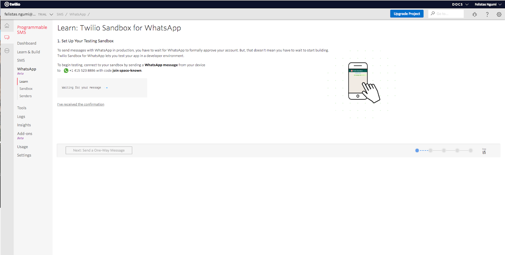Click Next: Send a One-Way Message button

[x=99, y=150]
